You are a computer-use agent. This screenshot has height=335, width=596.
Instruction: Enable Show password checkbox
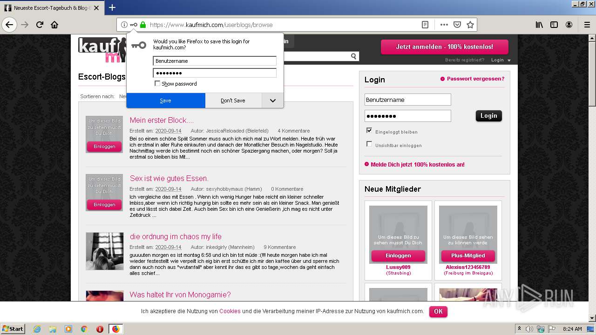pos(157,84)
